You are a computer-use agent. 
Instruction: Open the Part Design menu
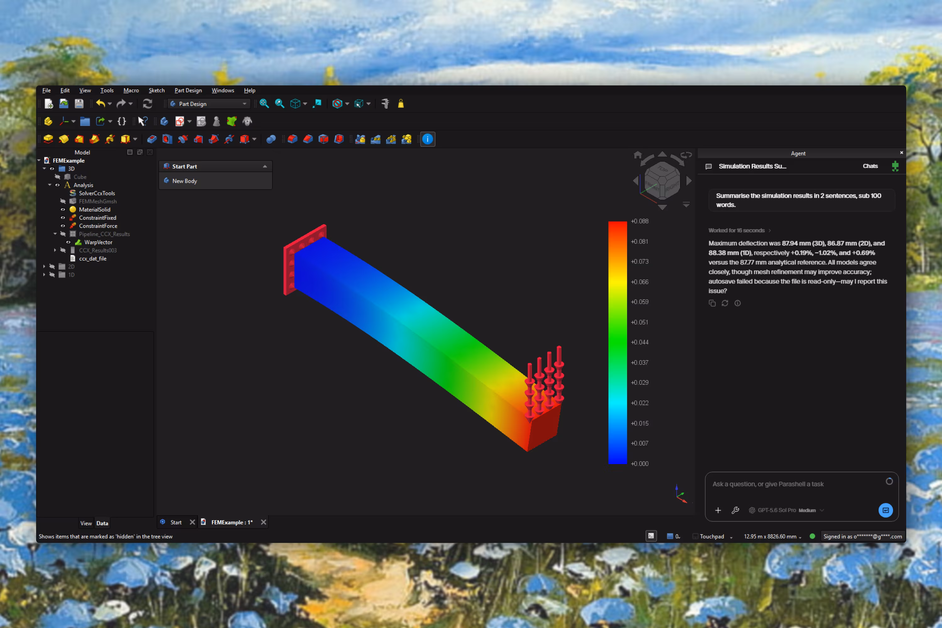(188, 90)
